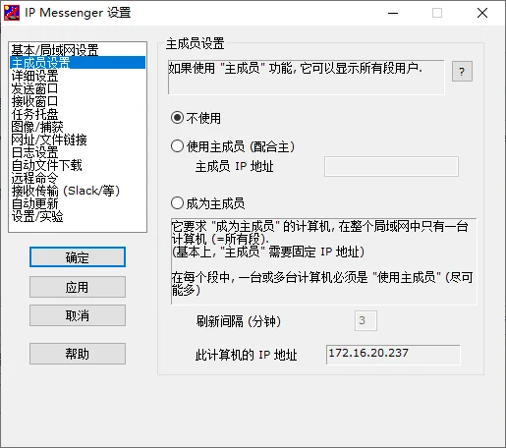
Task: Close the IP Messenger 设置 window
Action: pyautogui.click(x=482, y=13)
